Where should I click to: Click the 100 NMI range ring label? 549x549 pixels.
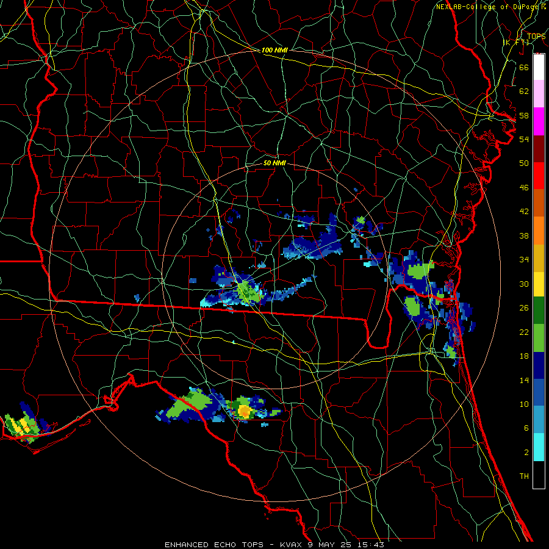(x=274, y=50)
